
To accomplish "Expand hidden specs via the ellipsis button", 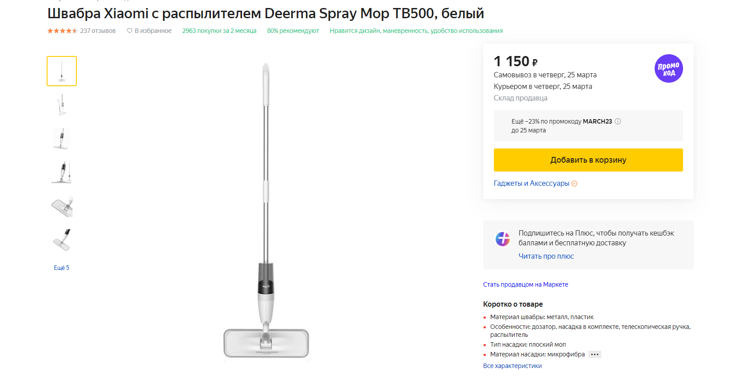I will (595, 354).
